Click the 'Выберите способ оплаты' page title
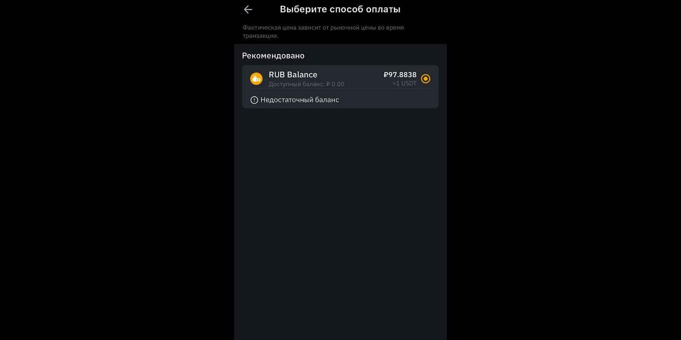681x340 pixels. 340,9
